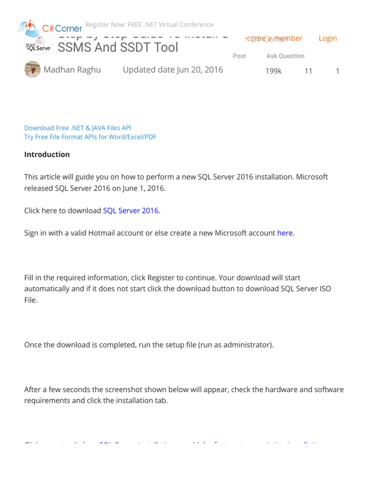Open Download Free .NET & JAVA Files API link

pos(77,128)
